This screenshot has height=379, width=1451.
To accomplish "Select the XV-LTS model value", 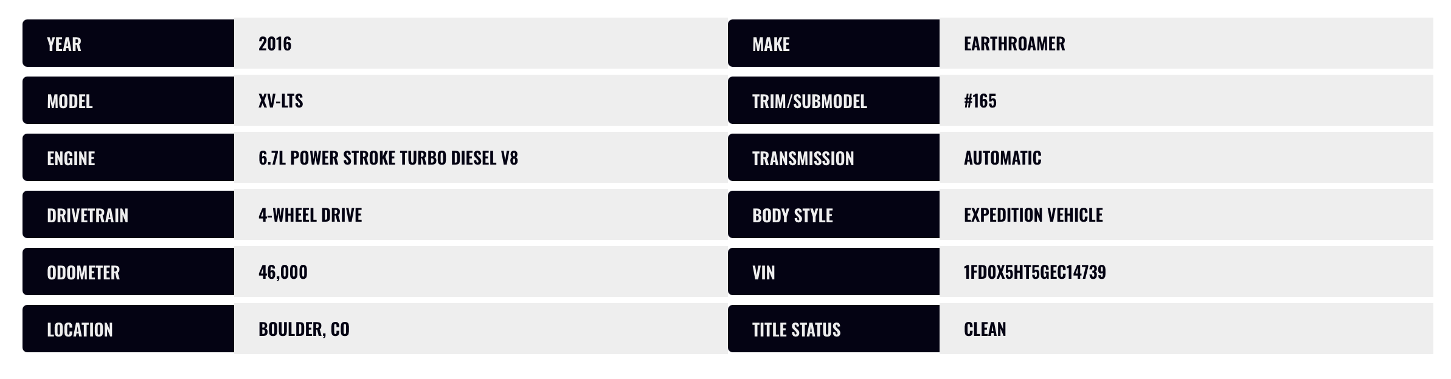I will (x=281, y=101).
